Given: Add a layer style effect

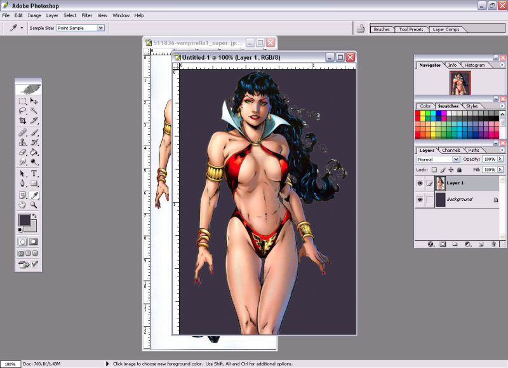Looking at the screenshot, I should pyautogui.click(x=431, y=244).
